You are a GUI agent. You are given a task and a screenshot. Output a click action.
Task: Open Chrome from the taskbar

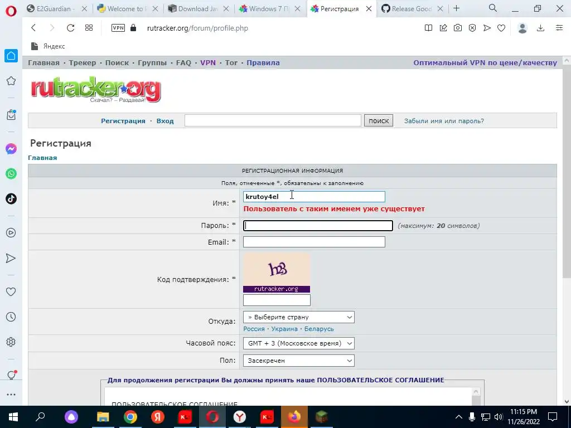tap(130, 417)
